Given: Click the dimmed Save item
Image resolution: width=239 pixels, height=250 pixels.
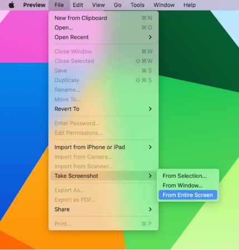Looking at the screenshot, I should 104,71.
